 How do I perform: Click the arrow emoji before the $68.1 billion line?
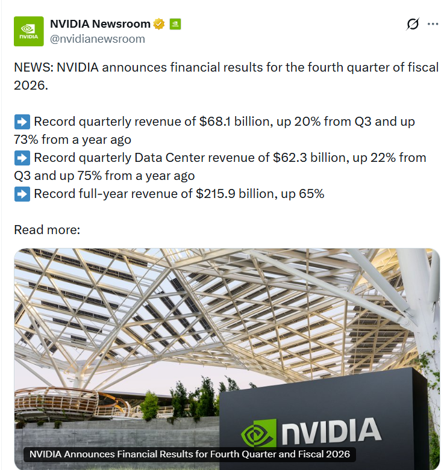[22, 122]
